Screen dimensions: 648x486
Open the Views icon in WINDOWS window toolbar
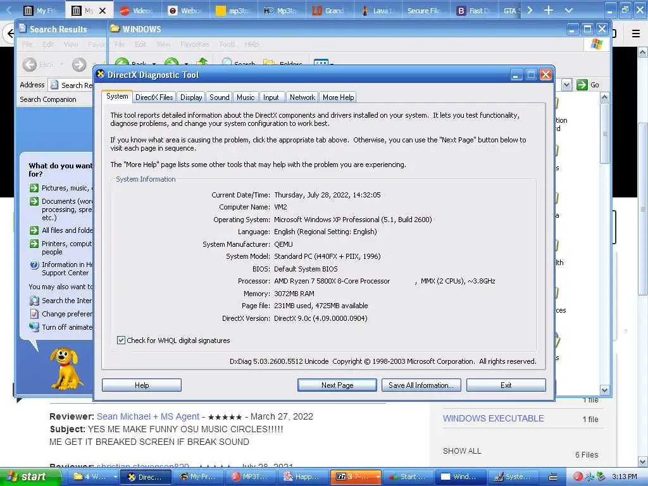pos(321,63)
